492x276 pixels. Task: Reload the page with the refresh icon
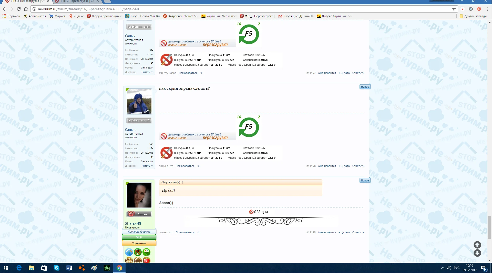point(18,9)
